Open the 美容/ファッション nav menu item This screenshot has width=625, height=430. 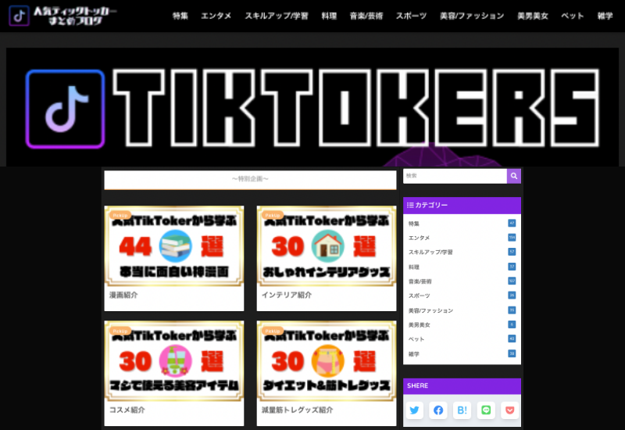[x=472, y=16]
